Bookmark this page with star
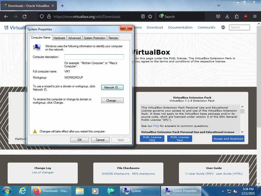Viewport: 261px width, 196px height. point(150,16)
